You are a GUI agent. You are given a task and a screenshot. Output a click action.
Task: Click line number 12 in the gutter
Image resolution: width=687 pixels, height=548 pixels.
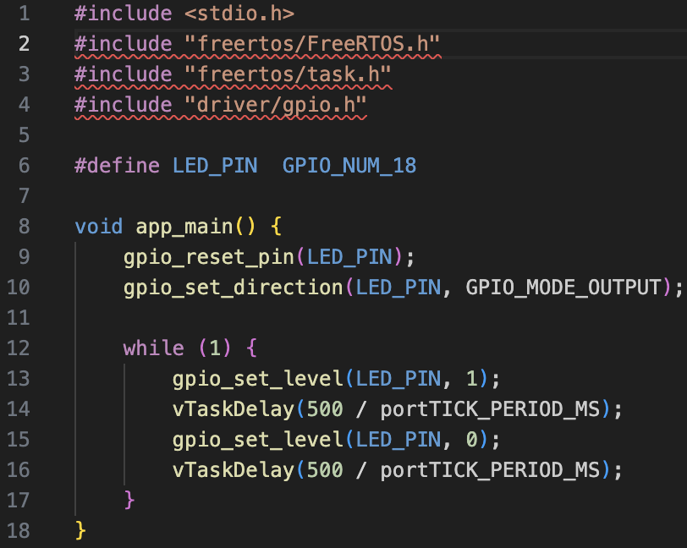pyautogui.click(x=19, y=348)
